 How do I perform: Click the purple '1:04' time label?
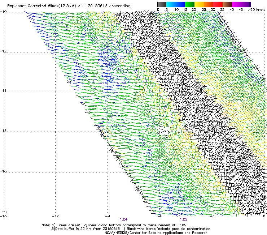124,219
